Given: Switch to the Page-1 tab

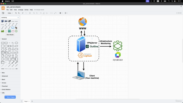Looking at the screenshot, I should coord(27,101).
